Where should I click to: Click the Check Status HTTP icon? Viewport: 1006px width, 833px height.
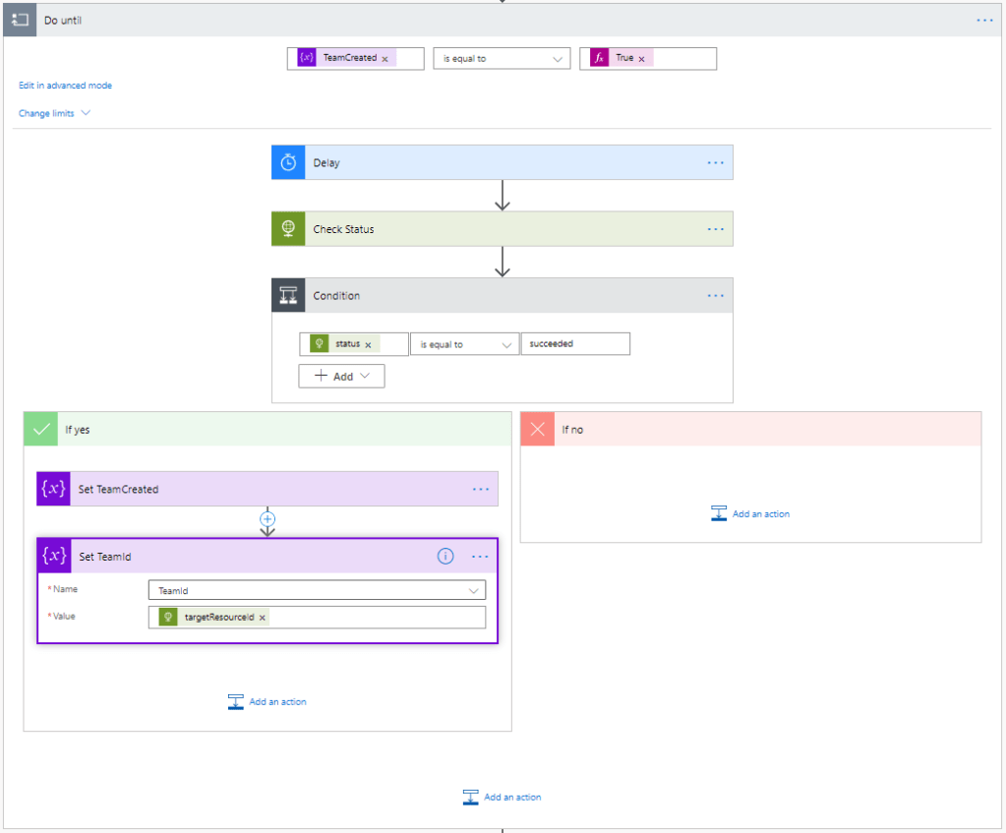tap(288, 229)
